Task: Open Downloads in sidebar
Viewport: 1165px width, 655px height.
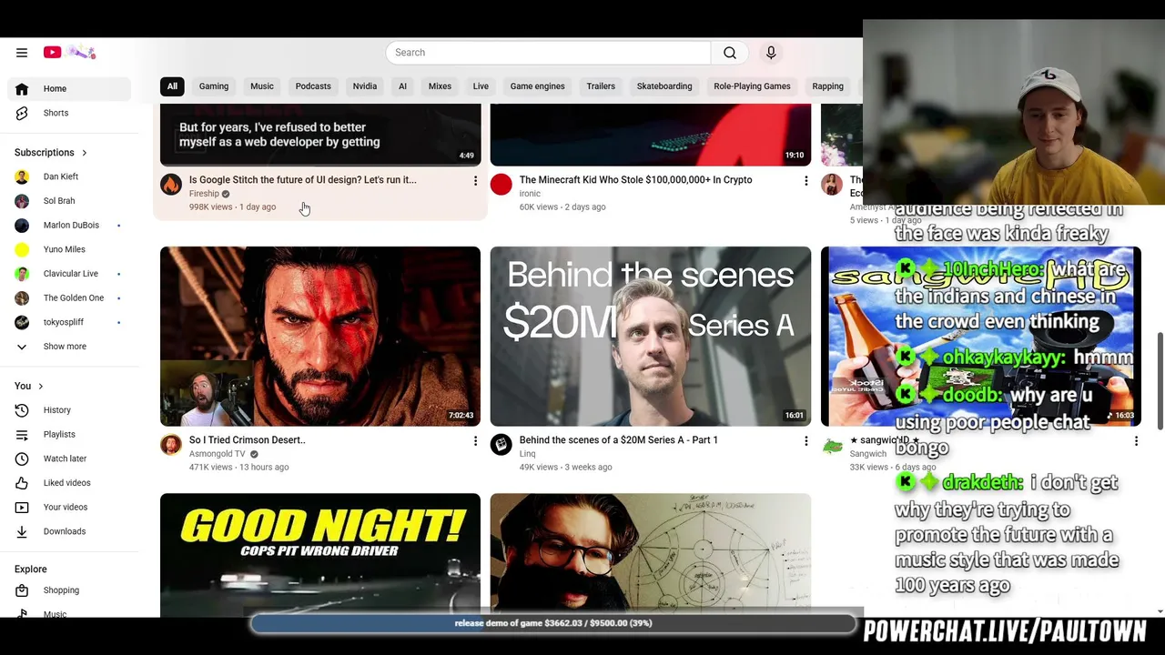Action: [69, 531]
